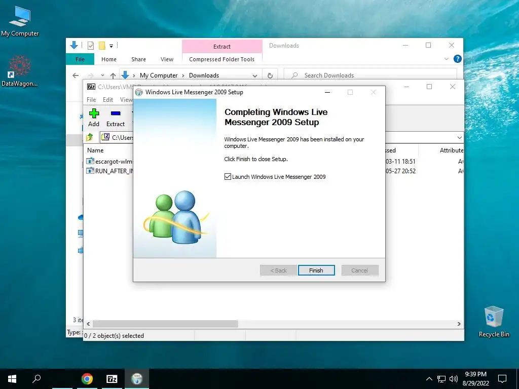The width and height of the screenshot is (519, 389).
Task: Show hidden tray icons
Action: tap(429, 379)
